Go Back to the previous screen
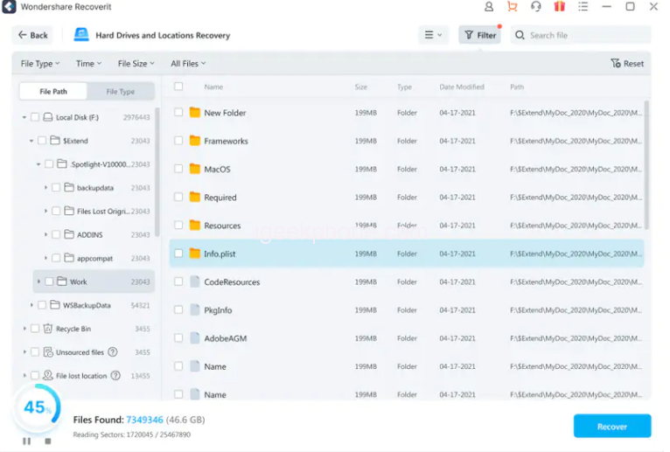The image size is (670, 452). point(32,35)
